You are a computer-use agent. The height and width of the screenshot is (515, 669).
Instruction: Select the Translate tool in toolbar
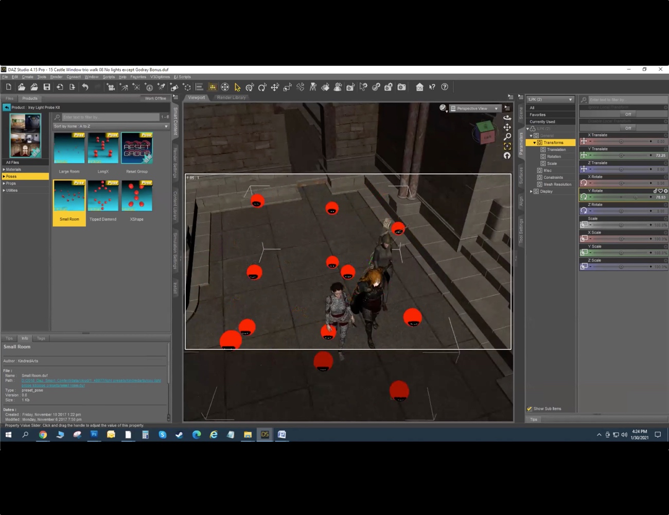275,87
